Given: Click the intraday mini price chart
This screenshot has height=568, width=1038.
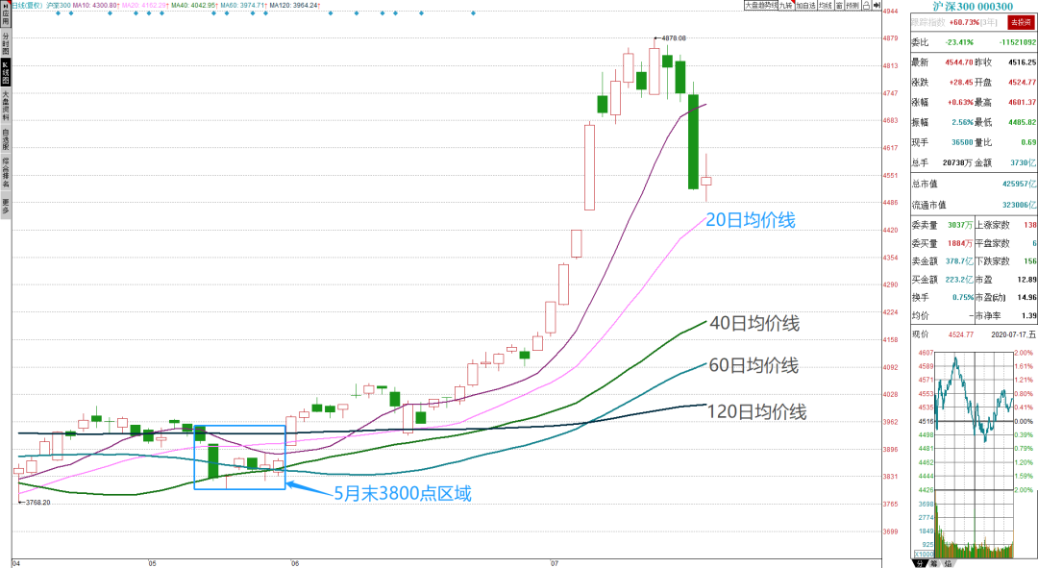Looking at the screenshot, I should (975, 421).
